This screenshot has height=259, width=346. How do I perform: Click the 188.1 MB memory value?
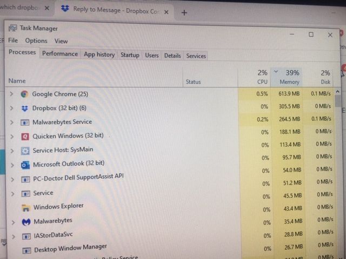click(x=290, y=132)
